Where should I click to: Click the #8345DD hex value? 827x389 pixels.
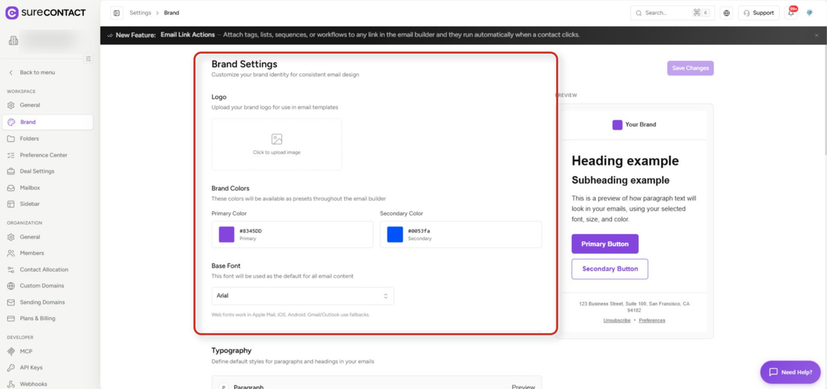point(251,231)
